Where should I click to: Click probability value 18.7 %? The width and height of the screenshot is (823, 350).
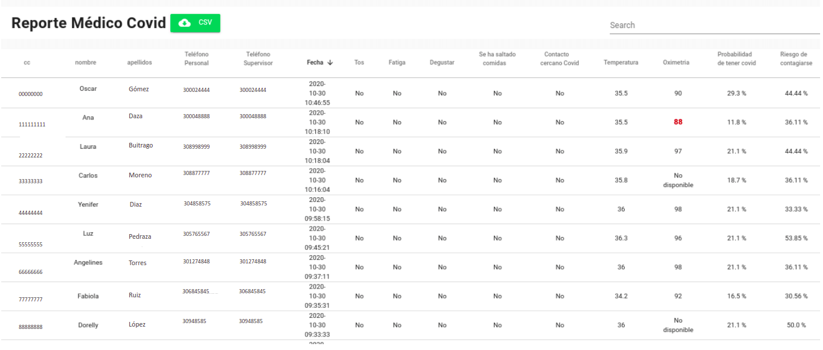coord(736,180)
